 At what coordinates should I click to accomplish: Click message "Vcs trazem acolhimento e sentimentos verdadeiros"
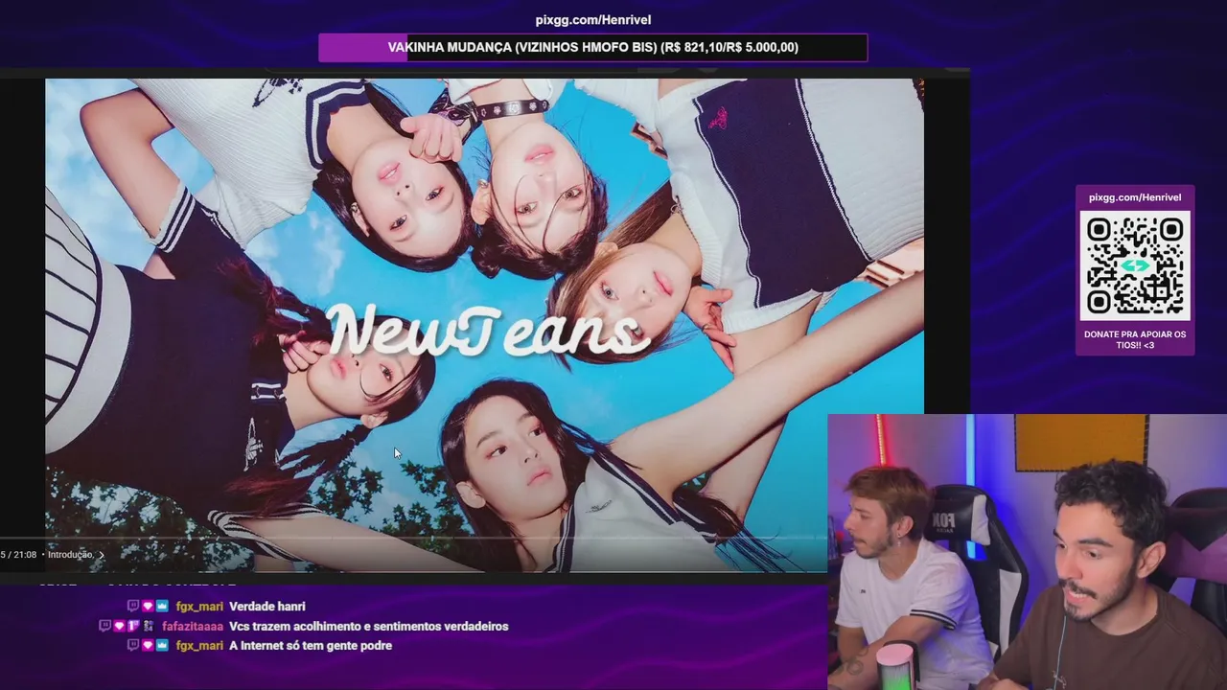point(369,627)
